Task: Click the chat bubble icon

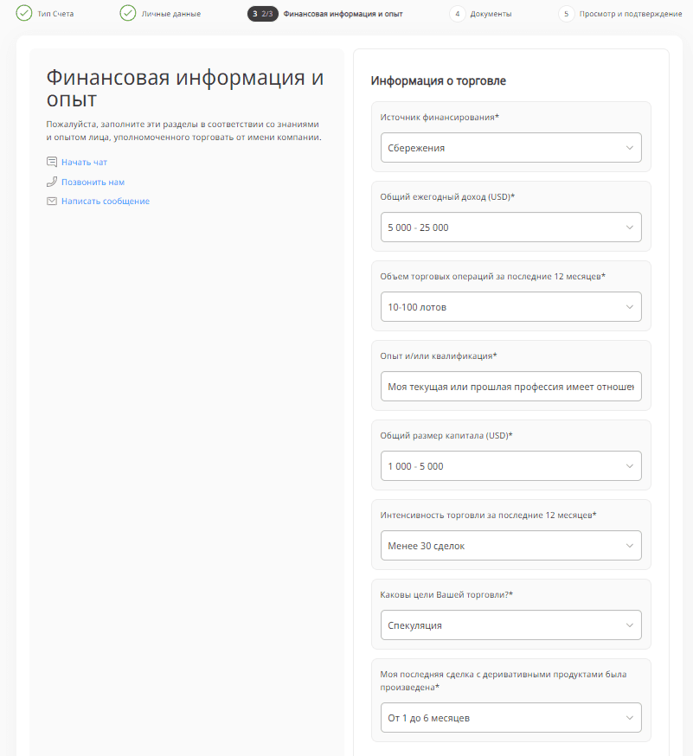Action: tap(52, 162)
